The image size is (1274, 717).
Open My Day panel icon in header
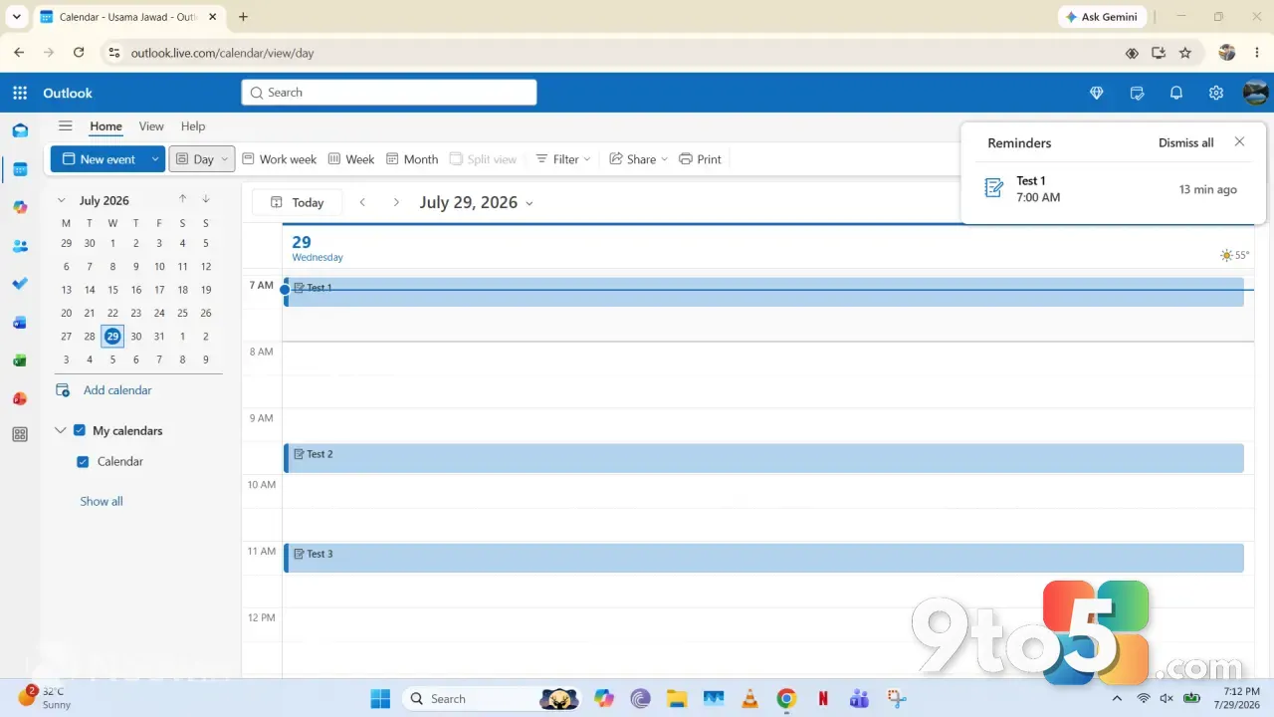1137,93
